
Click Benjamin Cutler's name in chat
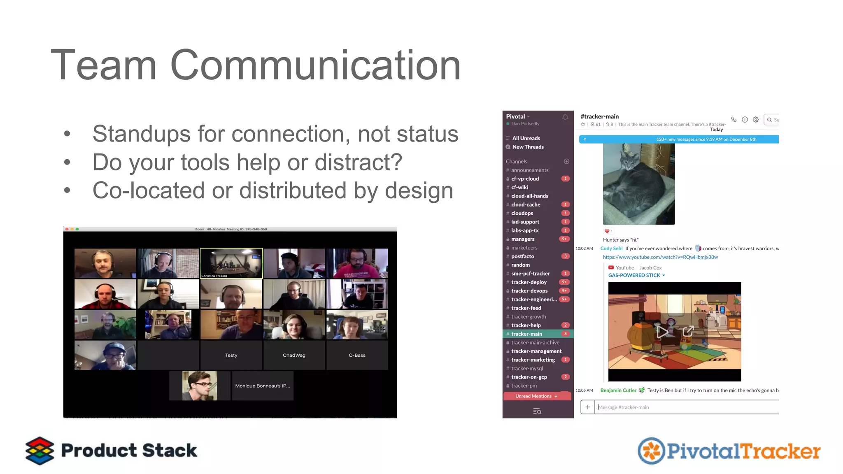tap(618, 390)
